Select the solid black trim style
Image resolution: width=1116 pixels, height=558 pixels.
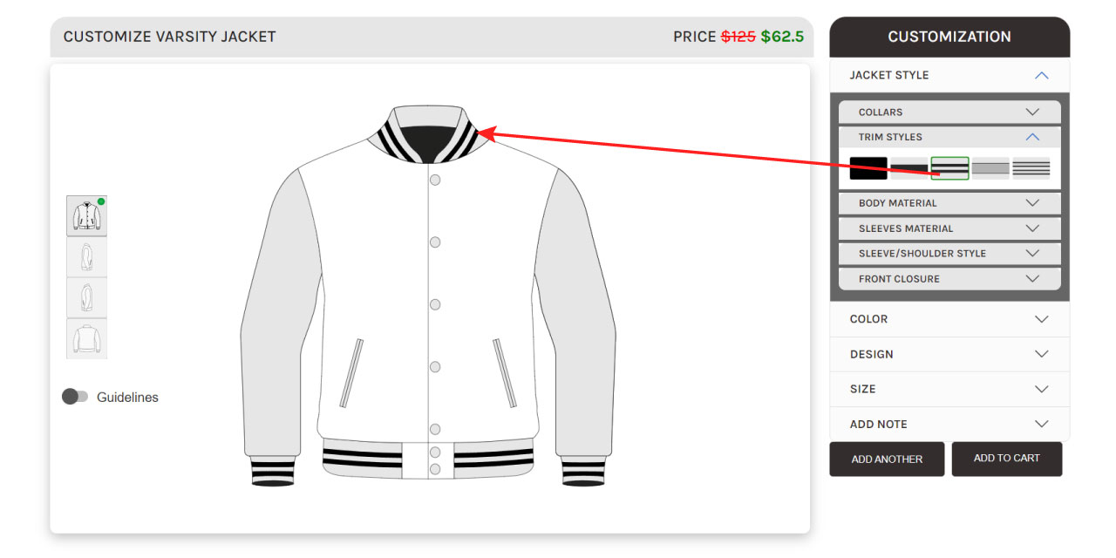coord(868,168)
